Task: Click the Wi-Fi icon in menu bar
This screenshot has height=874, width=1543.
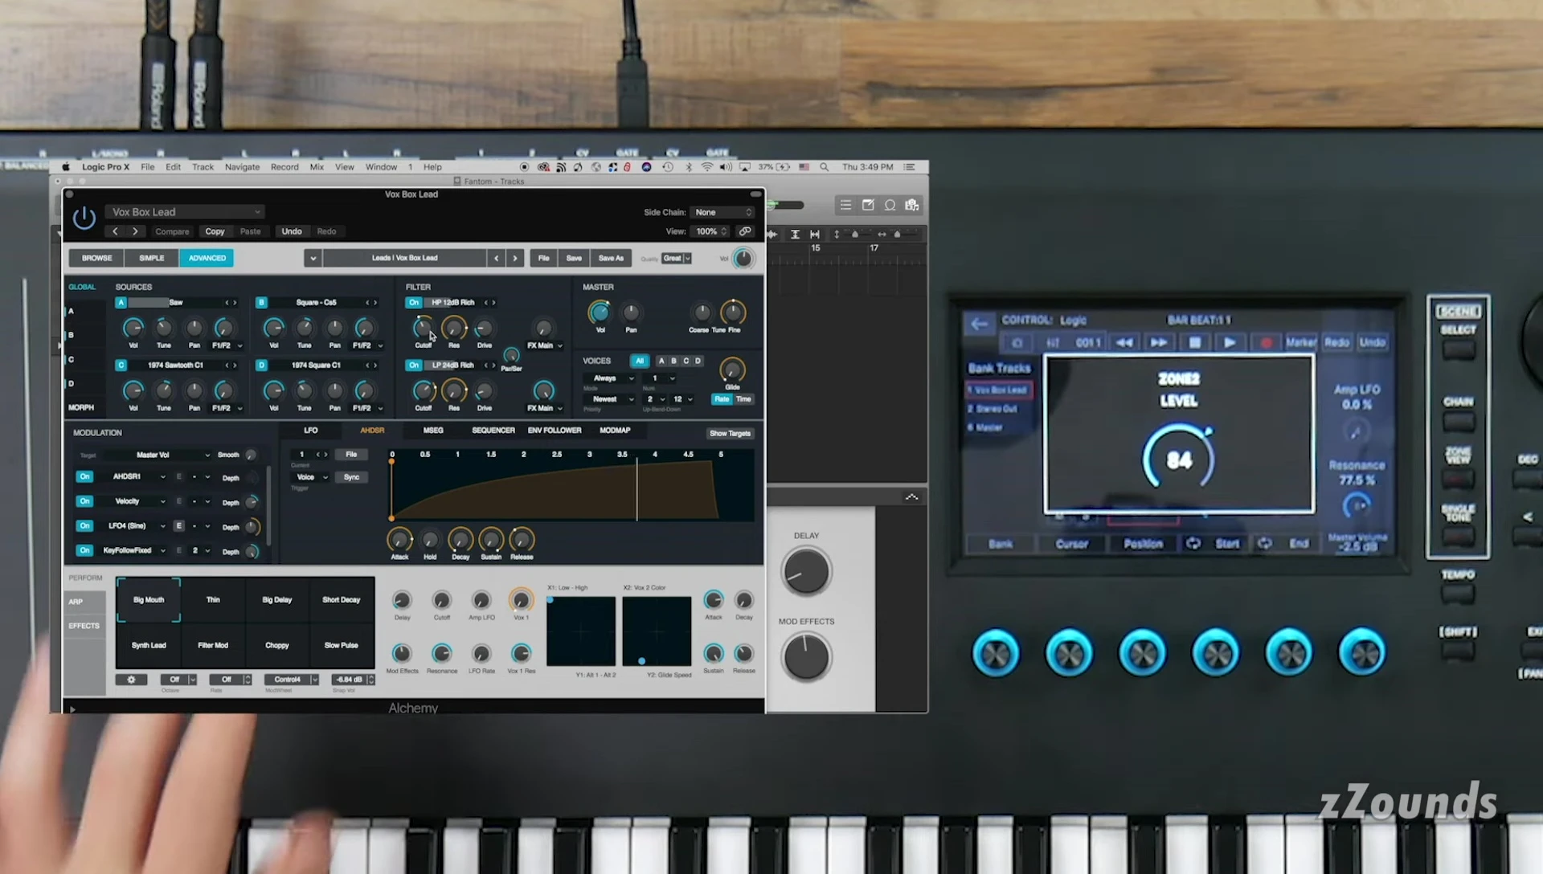Action: 707,167
